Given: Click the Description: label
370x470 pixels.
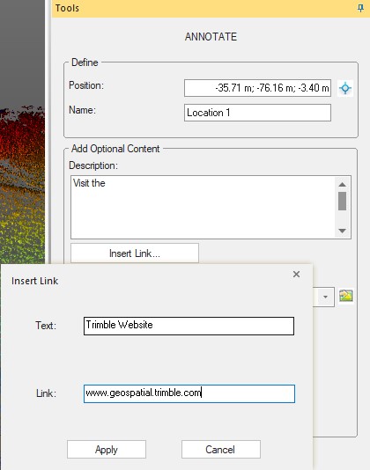Looking at the screenshot, I should pyautogui.click(x=93, y=165).
